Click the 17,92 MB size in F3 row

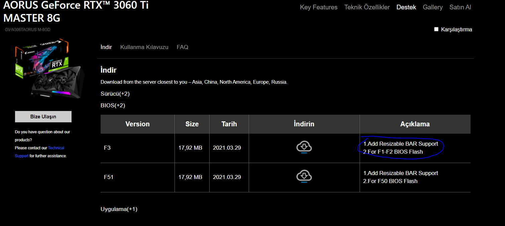pyautogui.click(x=190, y=148)
